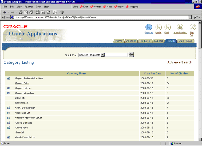Open the Favorites menu
This screenshot has height=146, width=202.
pos(29,6)
